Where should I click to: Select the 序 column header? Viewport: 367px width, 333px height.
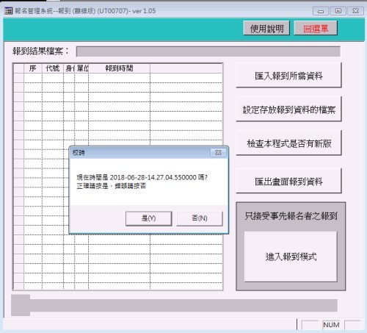pyautogui.click(x=33, y=68)
